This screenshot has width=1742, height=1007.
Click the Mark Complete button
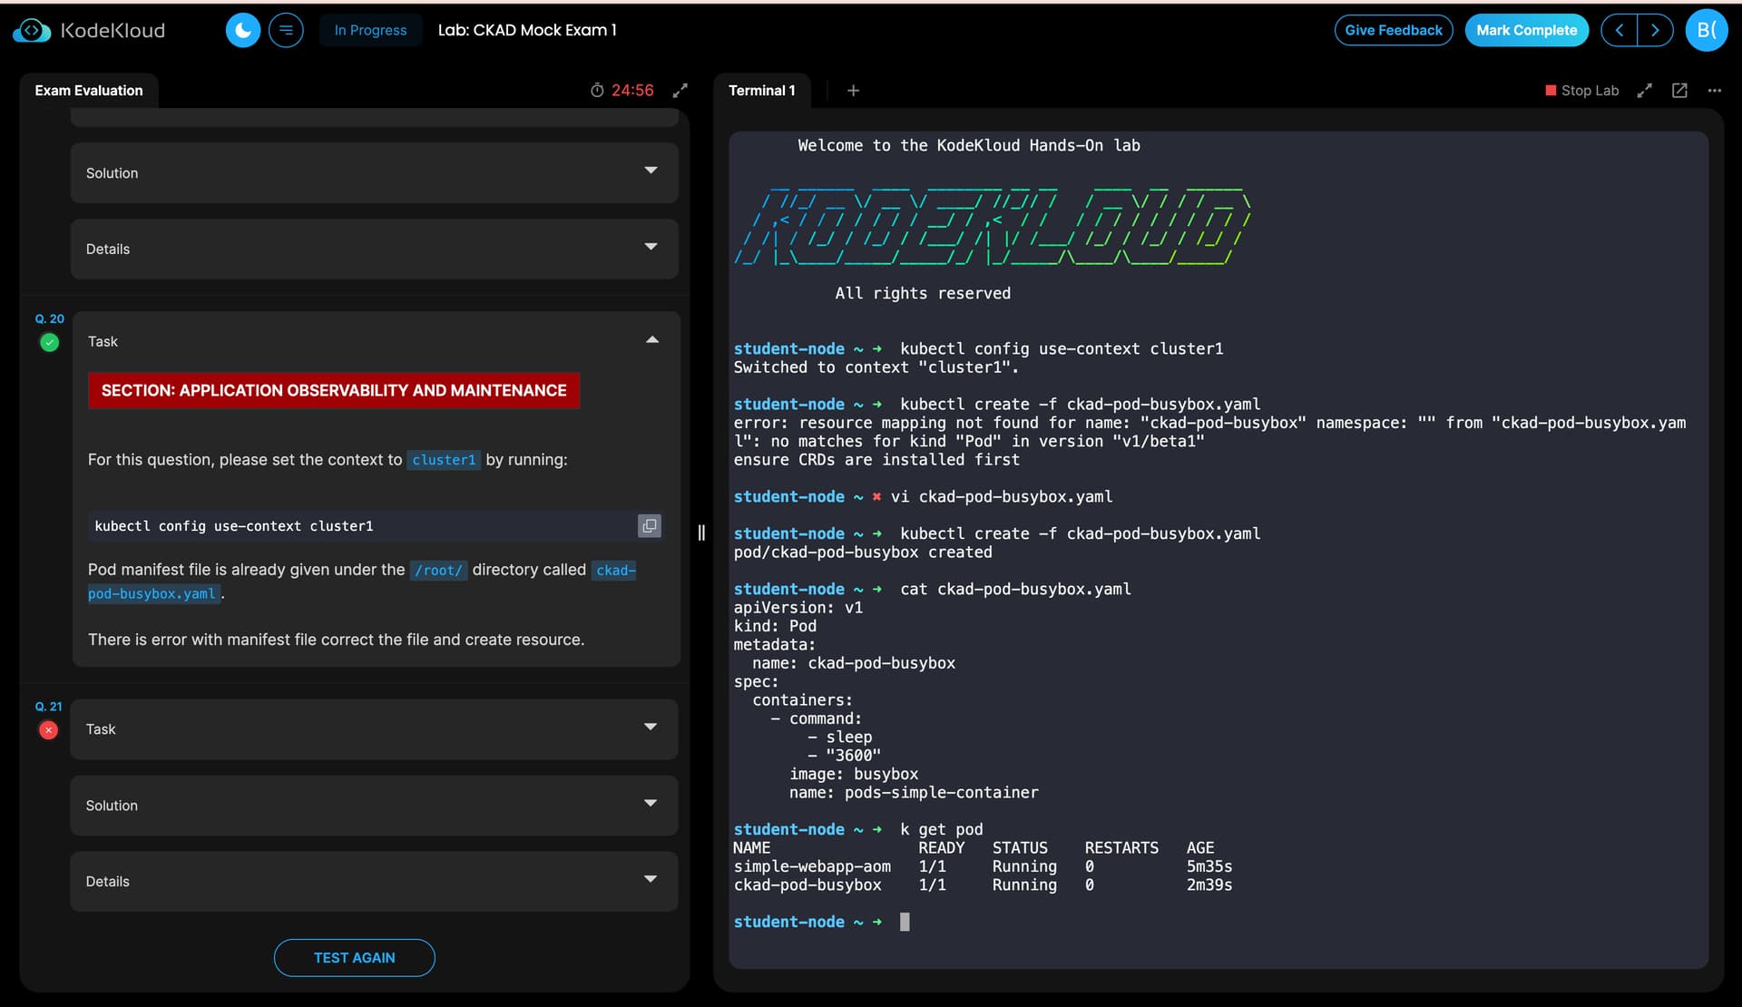pyautogui.click(x=1526, y=30)
